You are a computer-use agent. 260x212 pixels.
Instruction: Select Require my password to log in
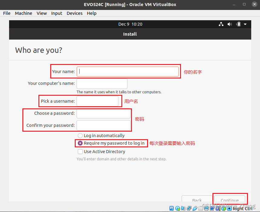click(111, 143)
